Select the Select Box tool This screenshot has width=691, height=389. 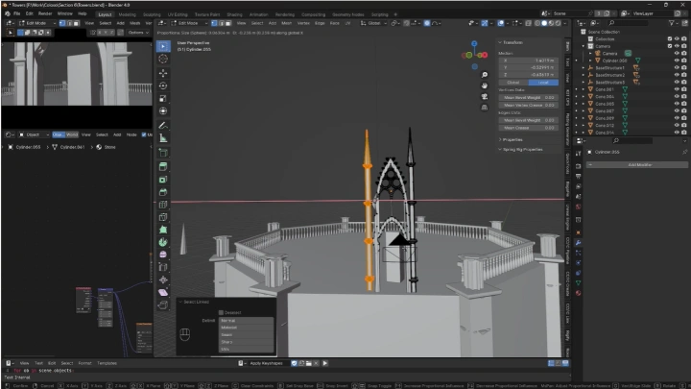pos(163,46)
